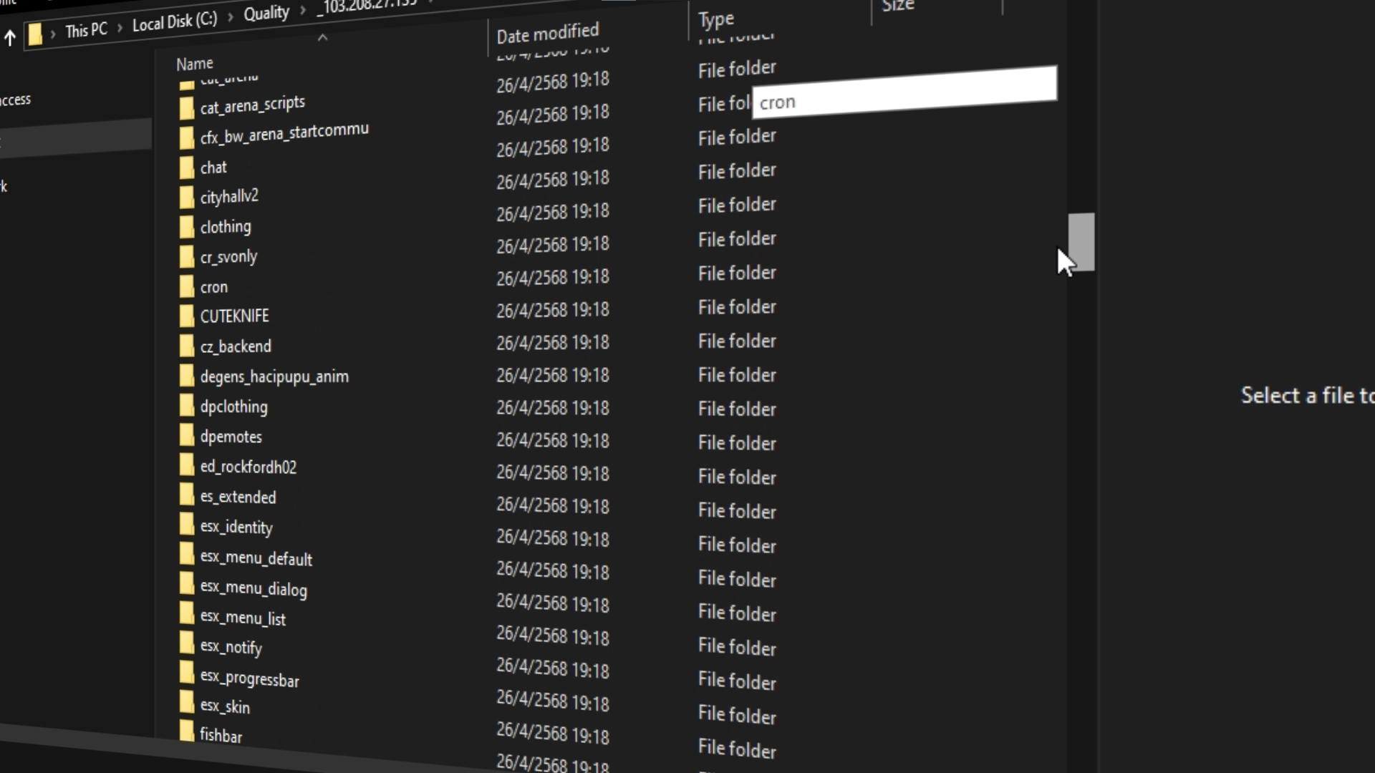Navigate to Quality breadcrumb
Viewport: 1375px width, 773px height.
click(266, 14)
